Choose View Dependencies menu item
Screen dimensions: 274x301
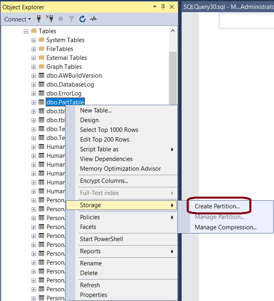click(x=121, y=159)
